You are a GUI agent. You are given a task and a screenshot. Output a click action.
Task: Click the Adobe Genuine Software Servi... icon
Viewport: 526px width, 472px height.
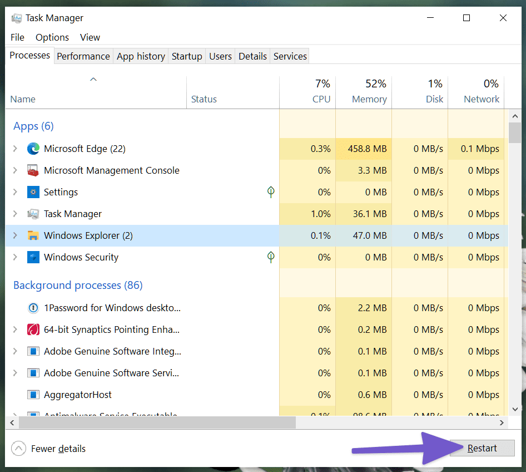pos(33,373)
